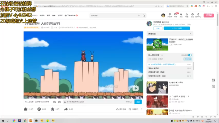
Task: Open the more options dots beside notes
Action: point(142,109)
